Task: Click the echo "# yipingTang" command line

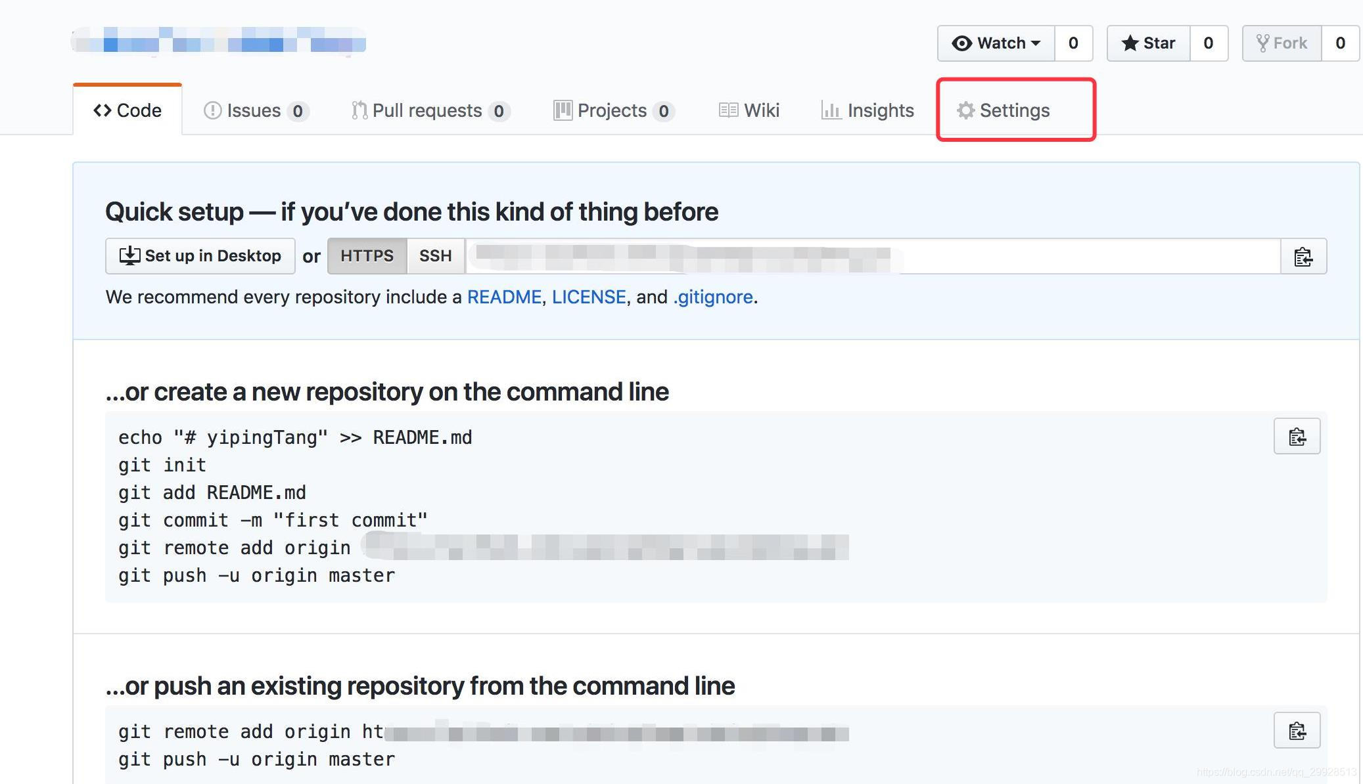Action: click(x=295, y=437)
